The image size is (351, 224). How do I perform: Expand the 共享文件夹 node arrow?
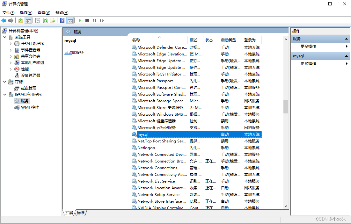pyautogui.click(x=11, y=56)
